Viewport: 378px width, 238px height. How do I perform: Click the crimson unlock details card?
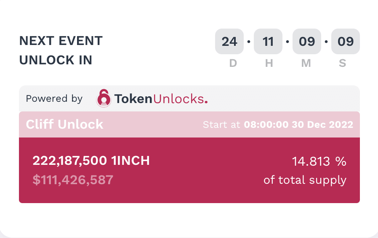(189, 170)
